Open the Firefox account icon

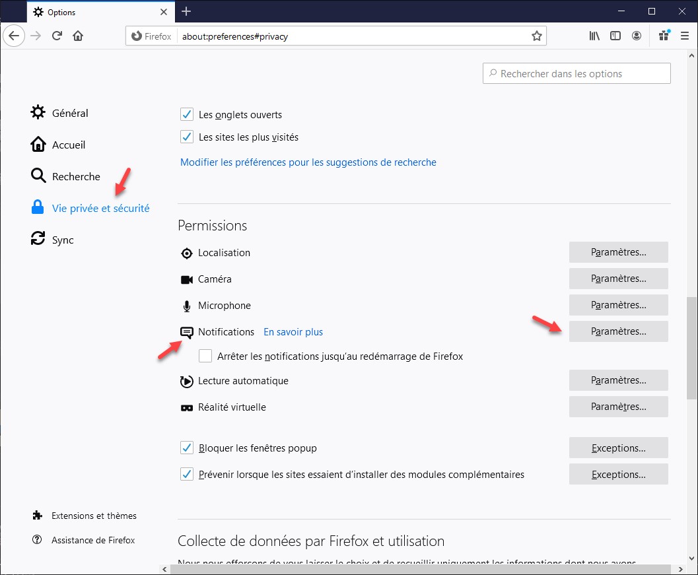click(x=636, y=36)
